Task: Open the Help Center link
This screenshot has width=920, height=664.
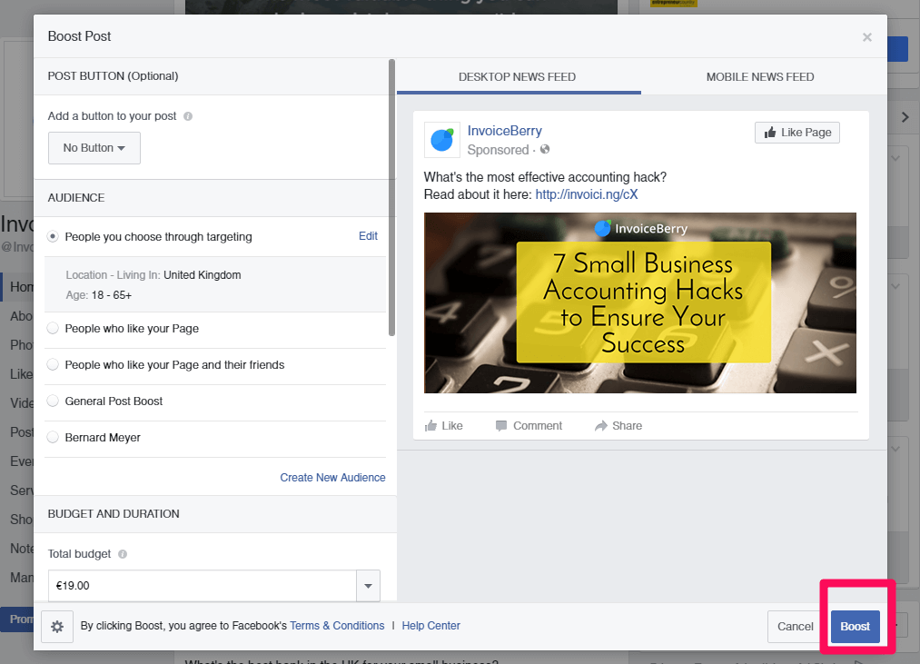Action: pos(430,626)
